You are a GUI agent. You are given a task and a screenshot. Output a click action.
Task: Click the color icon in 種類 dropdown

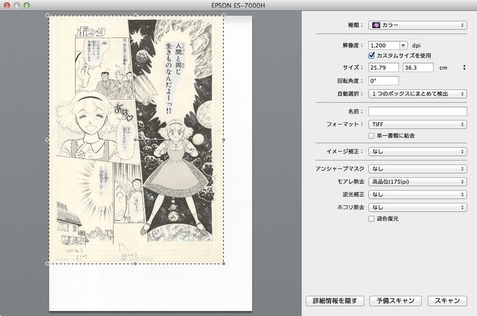376,25
